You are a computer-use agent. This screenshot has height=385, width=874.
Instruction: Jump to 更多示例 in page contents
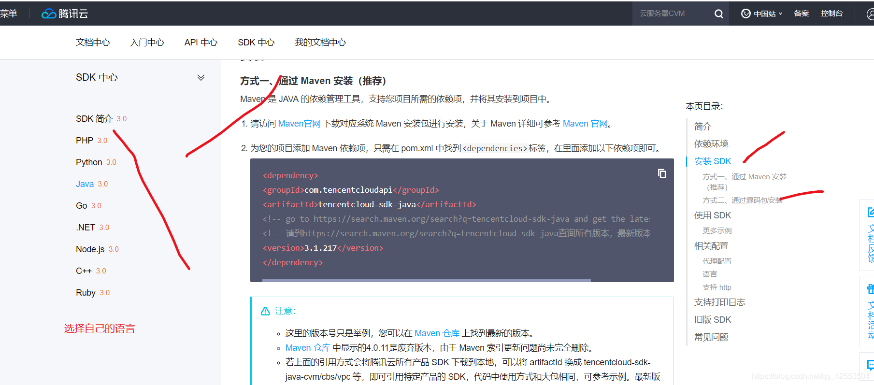(717, 231)
